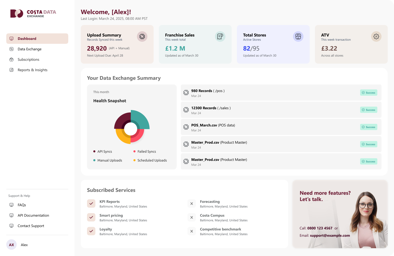Click the Manual Uploads legend dot
This screenshot has width=394, height=256.
coord(94,160)
